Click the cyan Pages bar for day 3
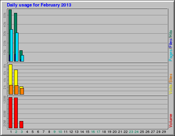The width and height of the screenshot is (175, 136). [23, 58]
